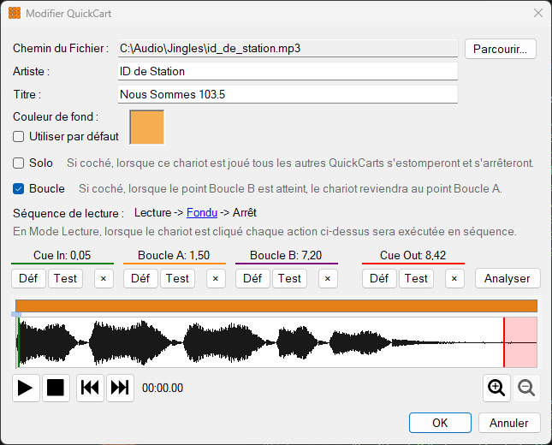Confirm changes with OK
Image resolution: width=552 pixels, height=445 pixels.
pos(440,423)
